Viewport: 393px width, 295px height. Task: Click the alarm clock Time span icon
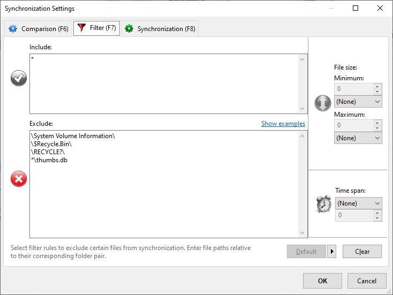click(x=323, y=203)
